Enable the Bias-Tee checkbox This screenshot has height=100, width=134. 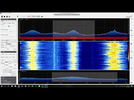(x=6, y=46)
